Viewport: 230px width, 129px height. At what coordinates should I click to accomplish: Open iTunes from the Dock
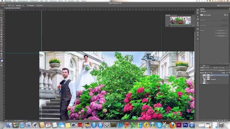pos(94,125)
